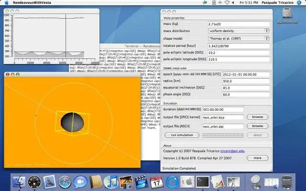This screenshot has height=191, width=306.
Task: Click the green leaf menu bar icon
Action: (x=205, y=2)
